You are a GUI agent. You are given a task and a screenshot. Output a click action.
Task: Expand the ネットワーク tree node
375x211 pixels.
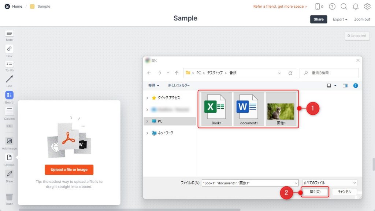(147, 133)
